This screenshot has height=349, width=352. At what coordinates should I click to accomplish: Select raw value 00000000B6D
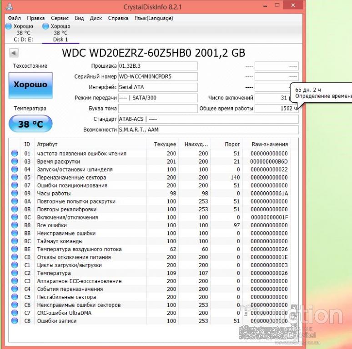269,161
